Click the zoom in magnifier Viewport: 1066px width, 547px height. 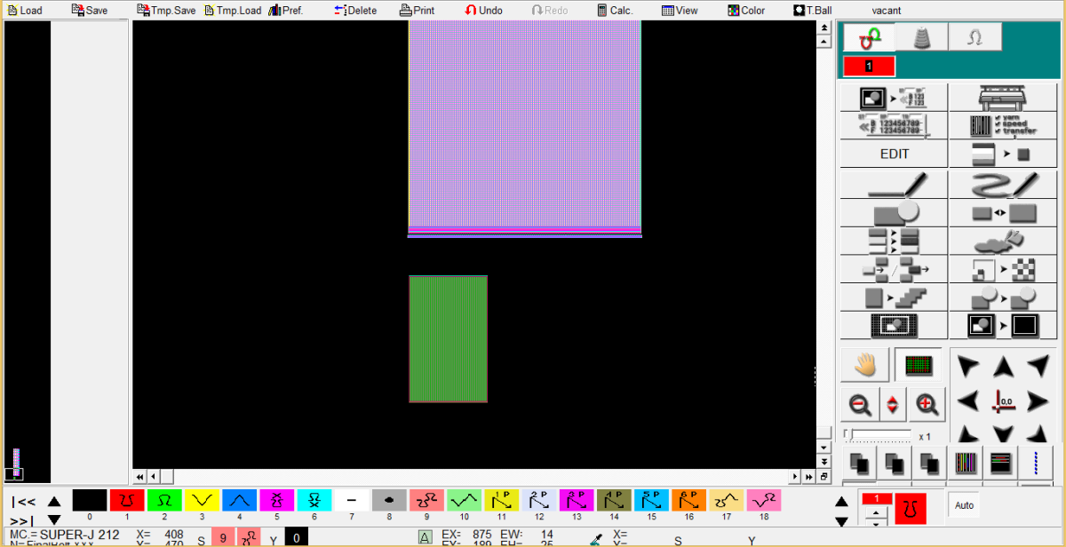pos(926,405)
